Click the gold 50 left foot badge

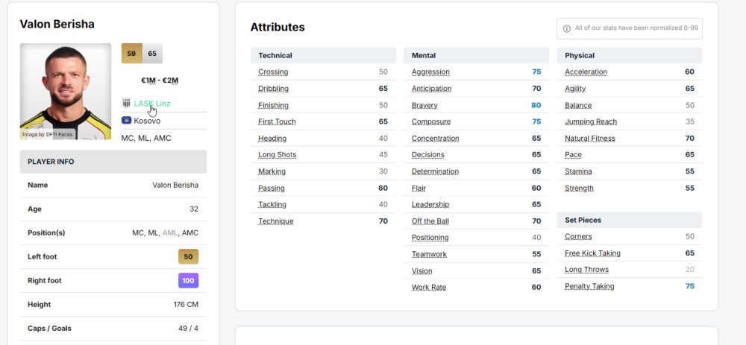(x=188, y=256)
